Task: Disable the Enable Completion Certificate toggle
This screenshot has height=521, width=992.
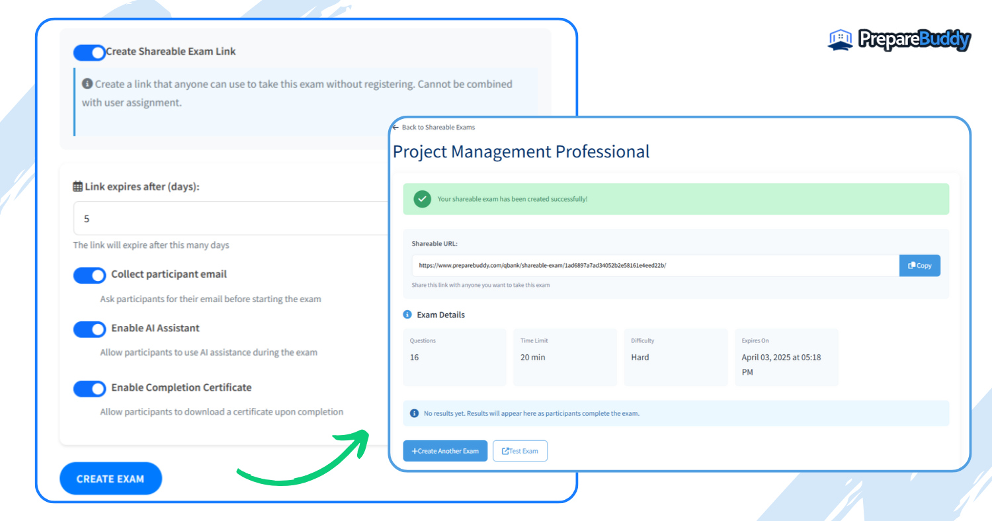Action: click(x=89, y=388)
